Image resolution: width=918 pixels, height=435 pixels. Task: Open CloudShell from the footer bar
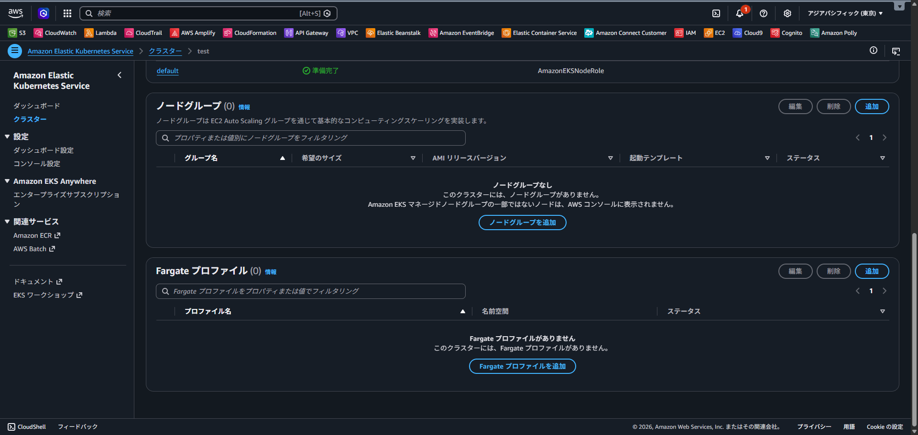[x=27, y=427]
